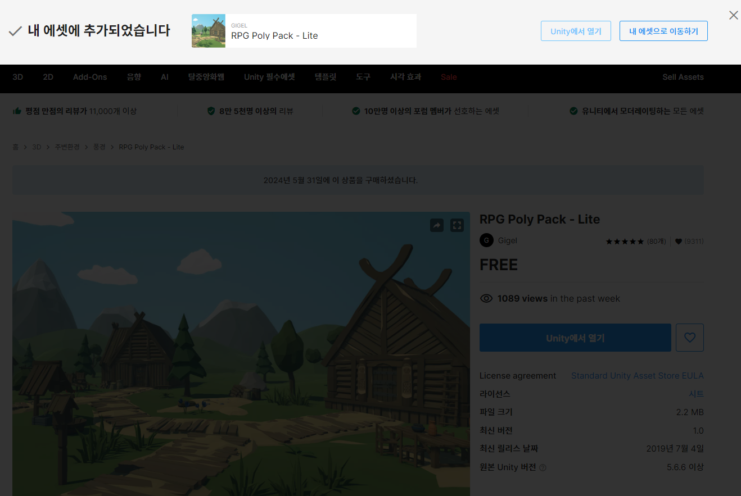Click the Gigel publisher avatar icon

[x=486, y=240]
